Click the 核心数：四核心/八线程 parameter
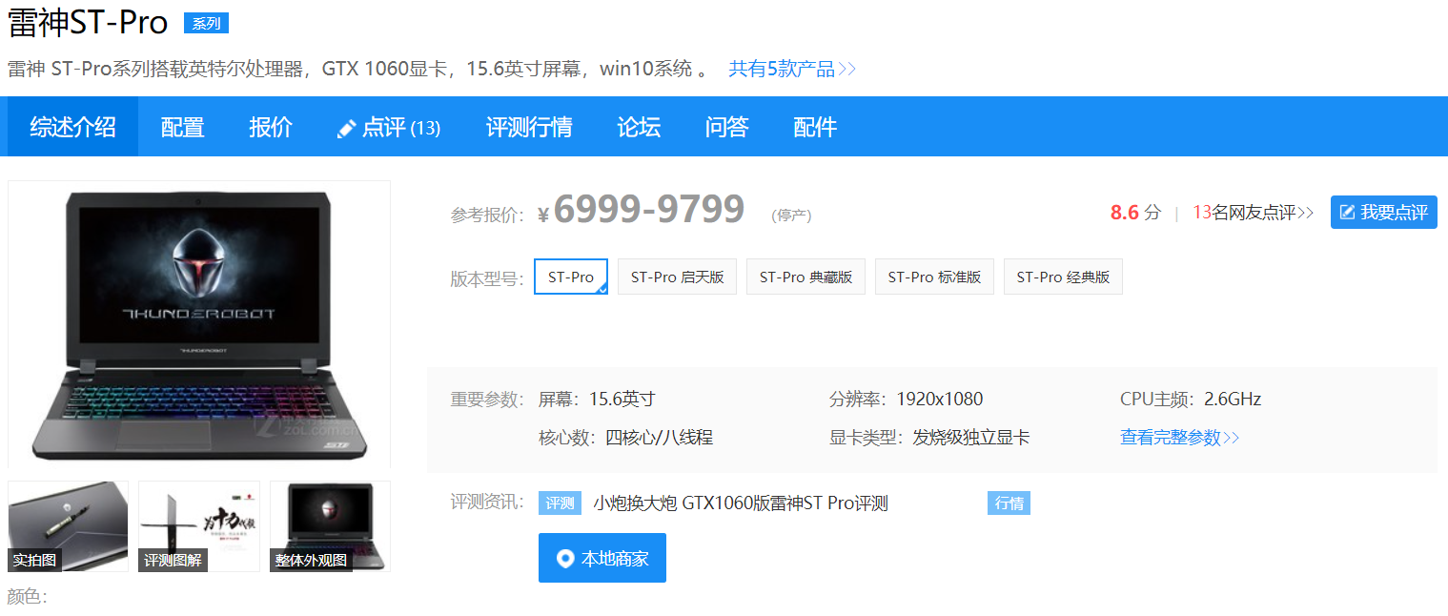The width and height of the screenshot is (1448, 616). click(625, 438)
